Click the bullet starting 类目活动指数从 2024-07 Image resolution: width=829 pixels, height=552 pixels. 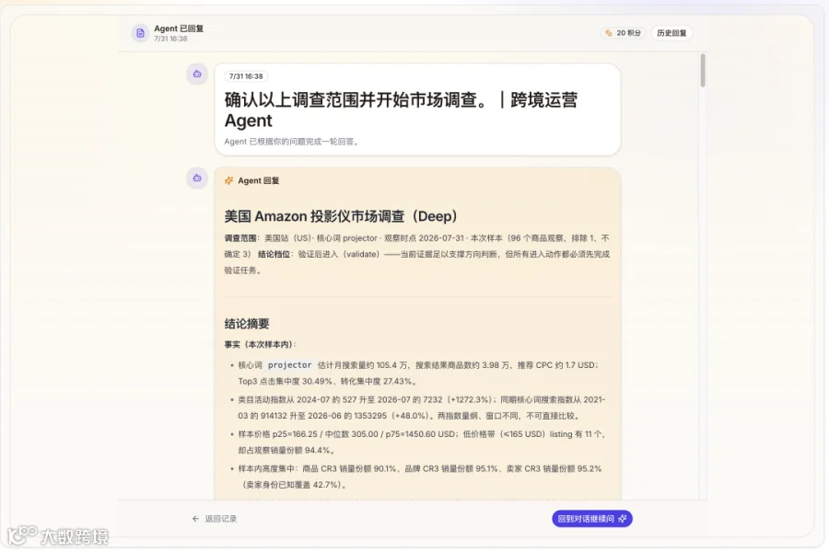pos(421,408)
